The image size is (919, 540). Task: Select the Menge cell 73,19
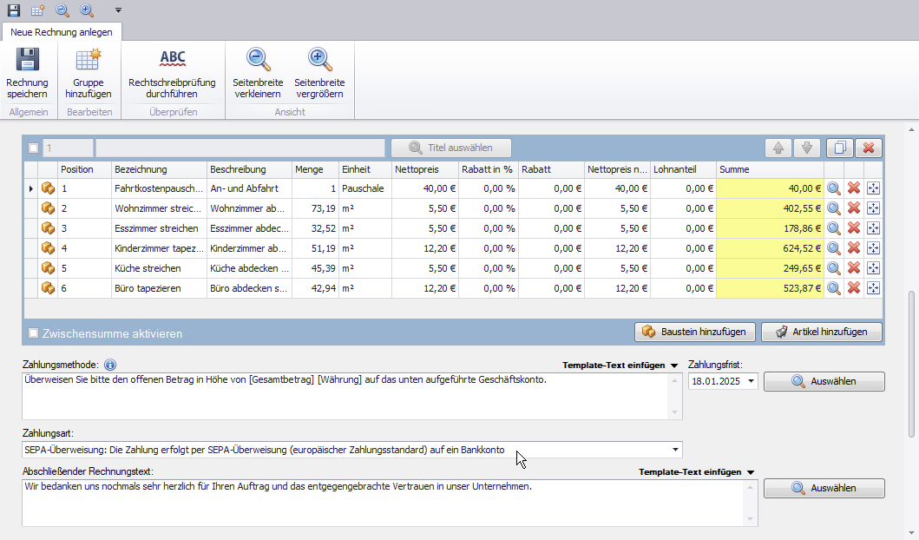tap(315, 208)
